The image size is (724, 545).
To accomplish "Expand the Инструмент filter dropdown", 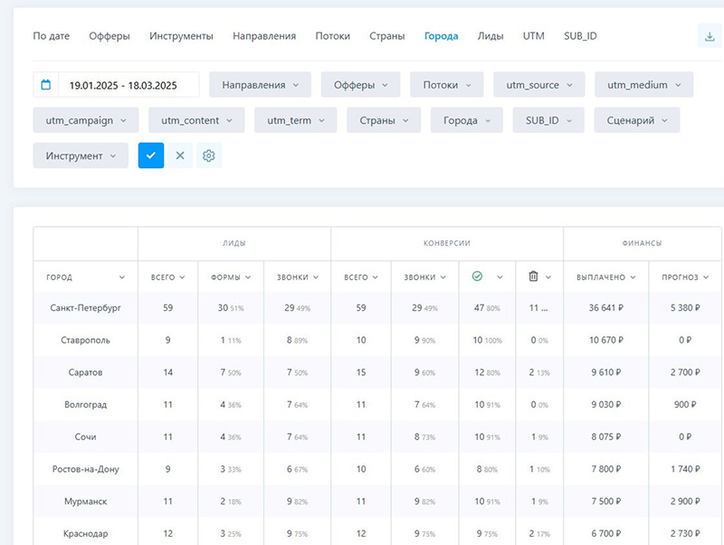I will (x=81, y=155).
